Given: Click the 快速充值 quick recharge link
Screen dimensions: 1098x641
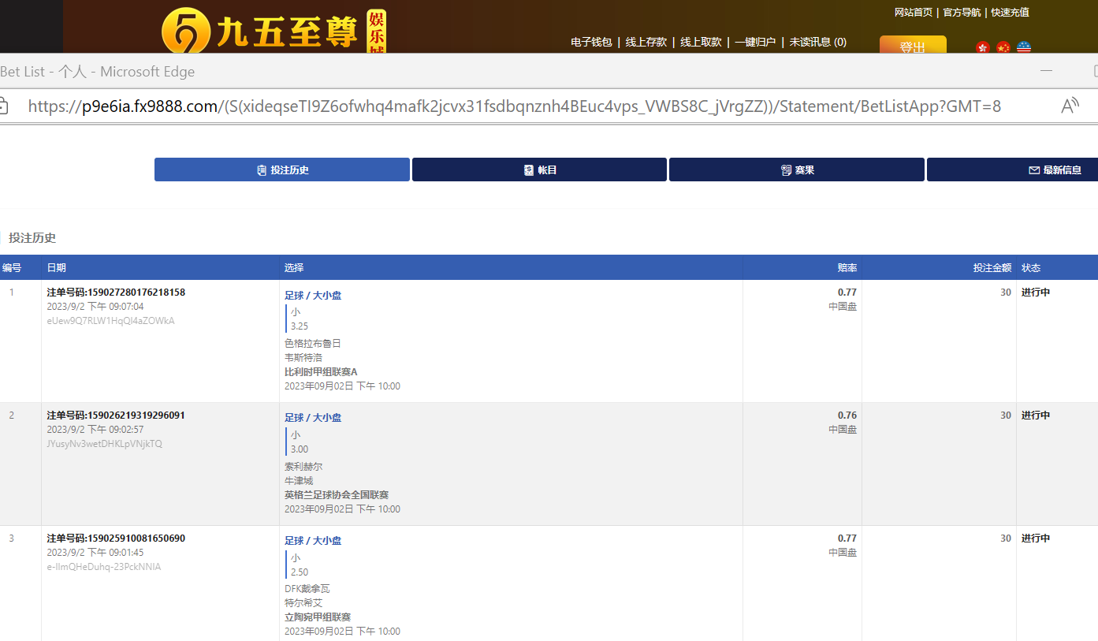Looking at the screenshot, I should point(1010,12).
